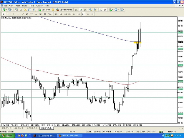
Task: Open the Arrows objects dropdown
Action: pos(50,14)
